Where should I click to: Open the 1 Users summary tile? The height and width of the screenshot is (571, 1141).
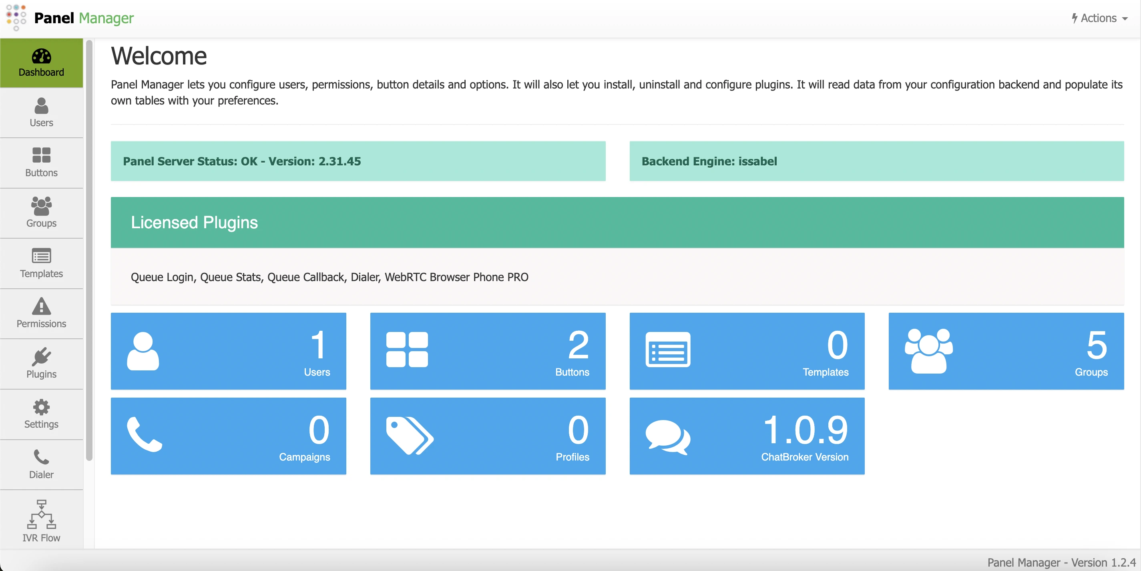tap(228, 351)
